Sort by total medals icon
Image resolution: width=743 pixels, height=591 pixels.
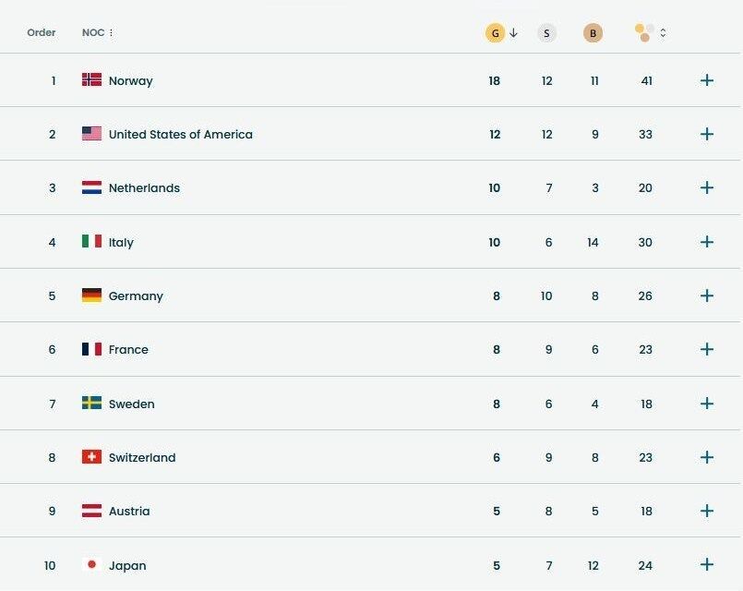click(x=645, y=33)
